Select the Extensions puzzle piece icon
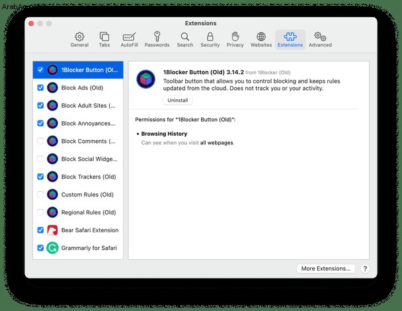The width and height of the screenshot is (402, 311). (290, 36)
